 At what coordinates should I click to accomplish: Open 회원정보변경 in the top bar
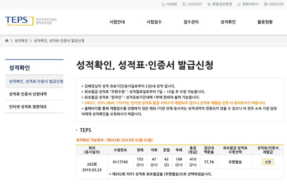tap(220, 4)
